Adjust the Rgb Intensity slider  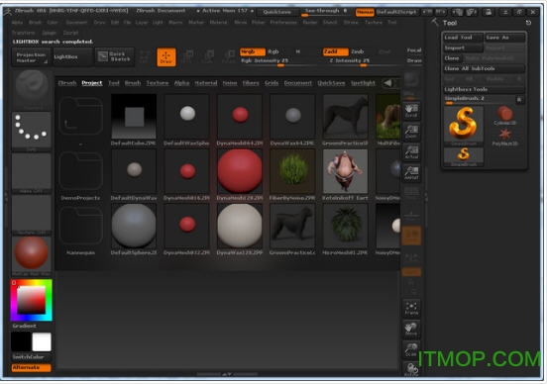[x=279, y=61]
